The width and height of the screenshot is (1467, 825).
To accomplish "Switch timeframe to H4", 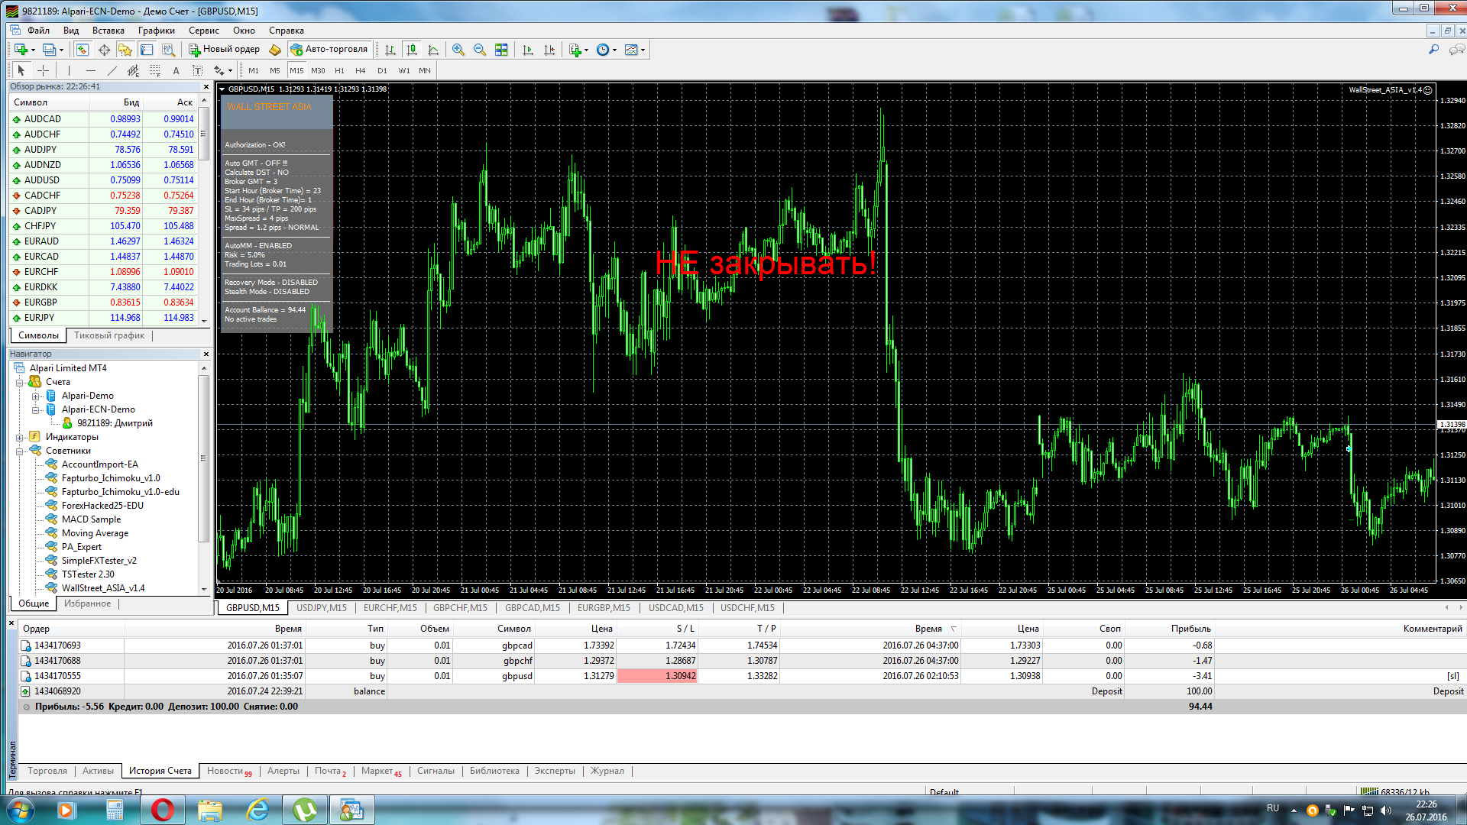I will point(361,70).
